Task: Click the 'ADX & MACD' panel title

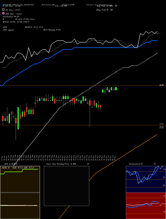Action: point(11,164)
